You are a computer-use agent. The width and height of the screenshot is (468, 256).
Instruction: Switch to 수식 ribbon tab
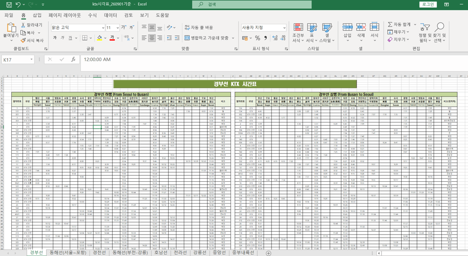[92, 15]
